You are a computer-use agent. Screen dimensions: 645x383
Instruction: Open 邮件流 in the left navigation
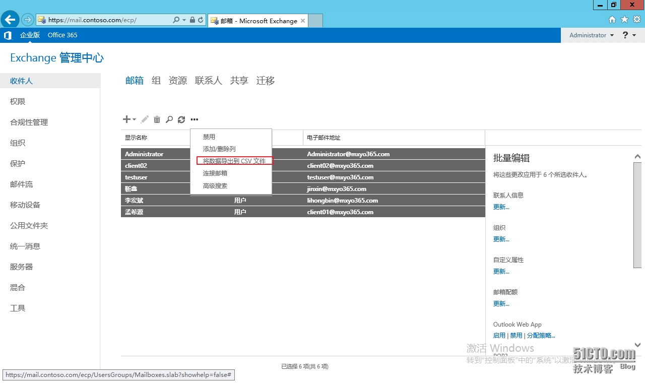[22, 184]
